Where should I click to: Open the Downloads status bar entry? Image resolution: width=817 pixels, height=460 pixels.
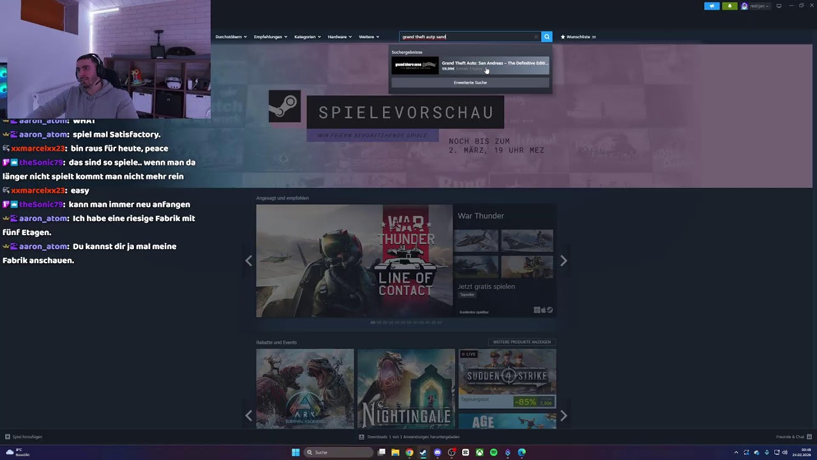coord(409,437)
